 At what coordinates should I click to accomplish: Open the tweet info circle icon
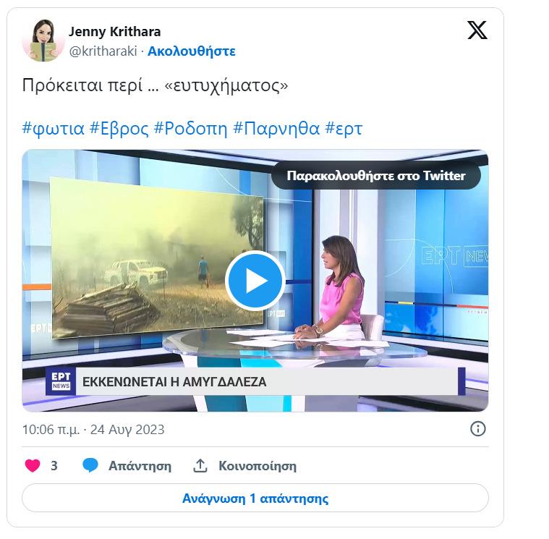point(478,429)
